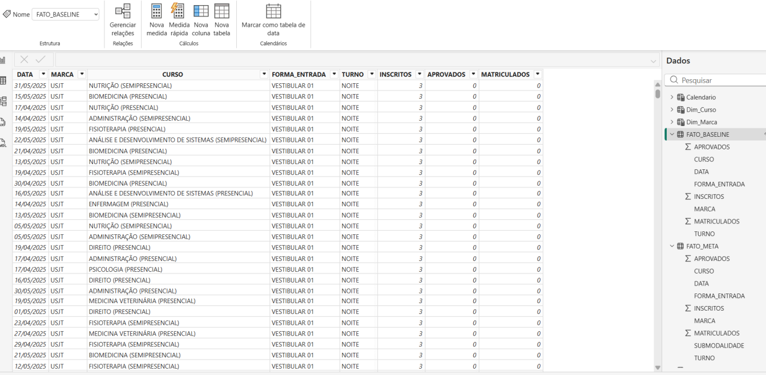
Task: Open the DAX query view icon
Action: tap(3, 122)
